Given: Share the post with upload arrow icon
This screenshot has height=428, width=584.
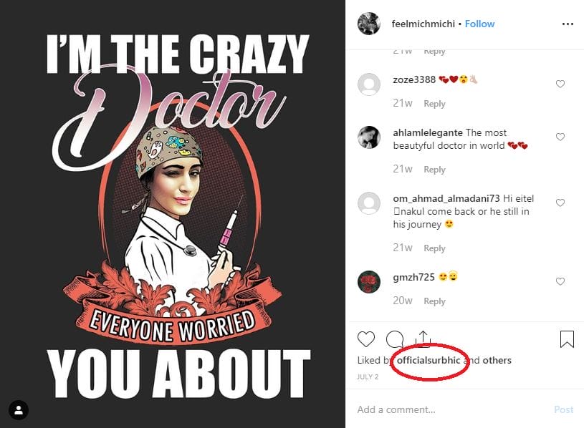Looking at the screenshot, I should pos(423,339).
